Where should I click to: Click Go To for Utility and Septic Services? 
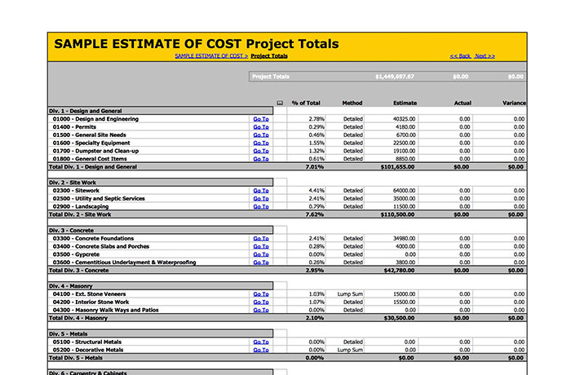(x=260, y=198)
